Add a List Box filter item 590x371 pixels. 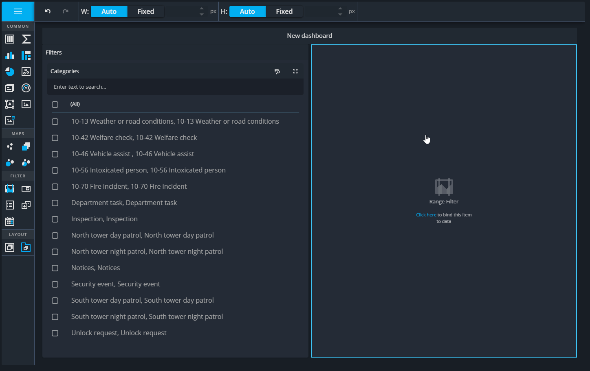[x=10, y=205]
